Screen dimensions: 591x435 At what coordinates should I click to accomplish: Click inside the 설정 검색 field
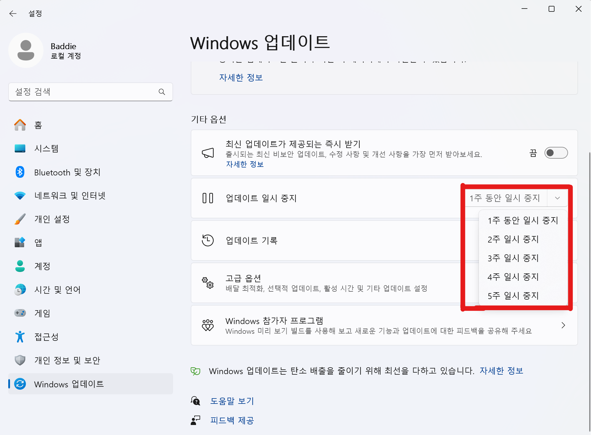84,92
